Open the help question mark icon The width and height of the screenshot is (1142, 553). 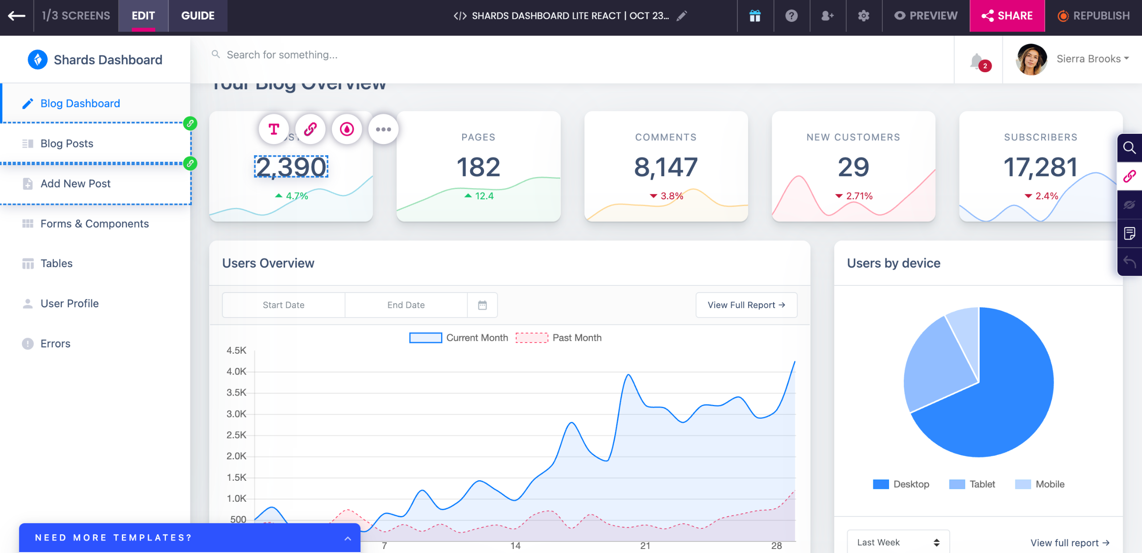[791, 16]
